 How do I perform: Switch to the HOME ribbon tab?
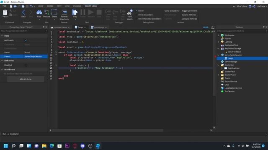click(x=41, y=6)
